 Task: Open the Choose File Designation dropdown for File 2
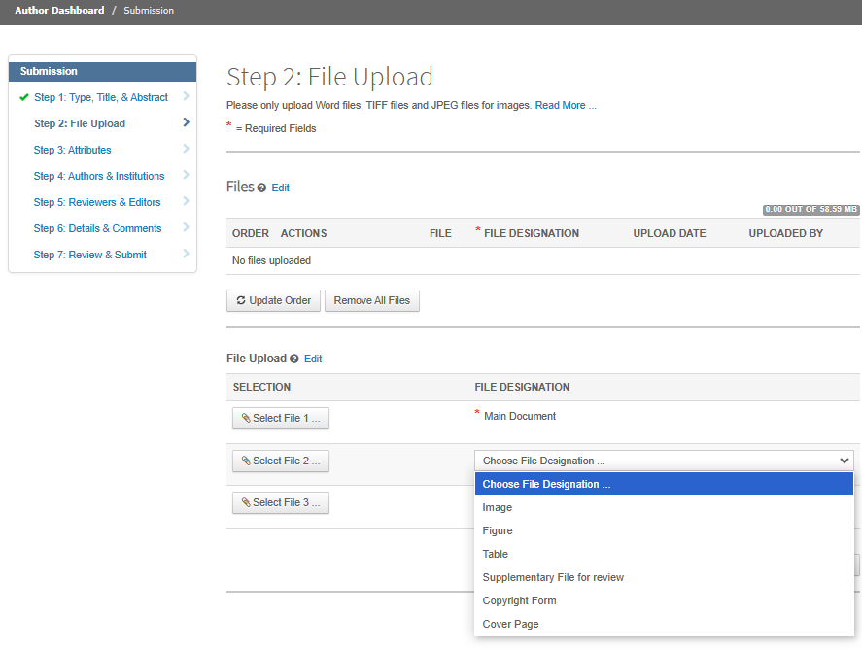coord(664,461)
